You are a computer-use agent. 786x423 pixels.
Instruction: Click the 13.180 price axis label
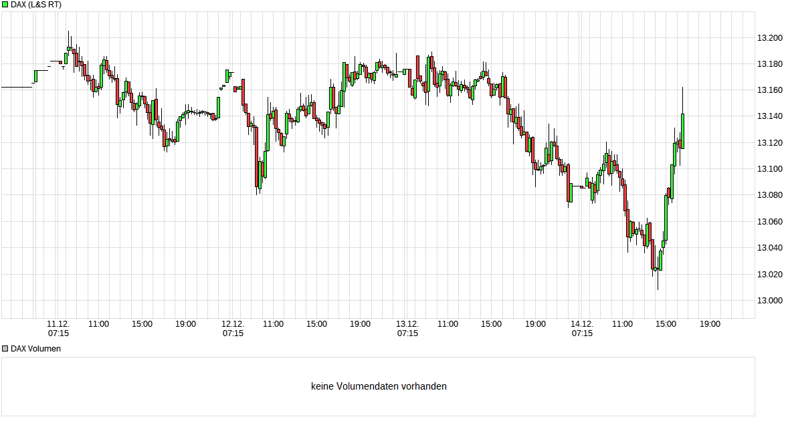[x=769, y=63]
